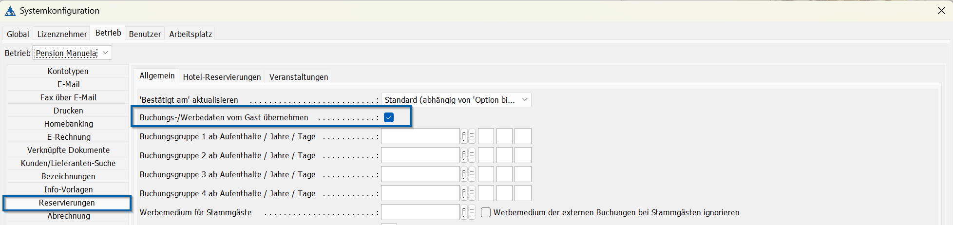This screenshot has width=953, height=225.
Task: Click the edit pencil icon for Buchungsgruppe 1
Action: [x=463, y=137]
